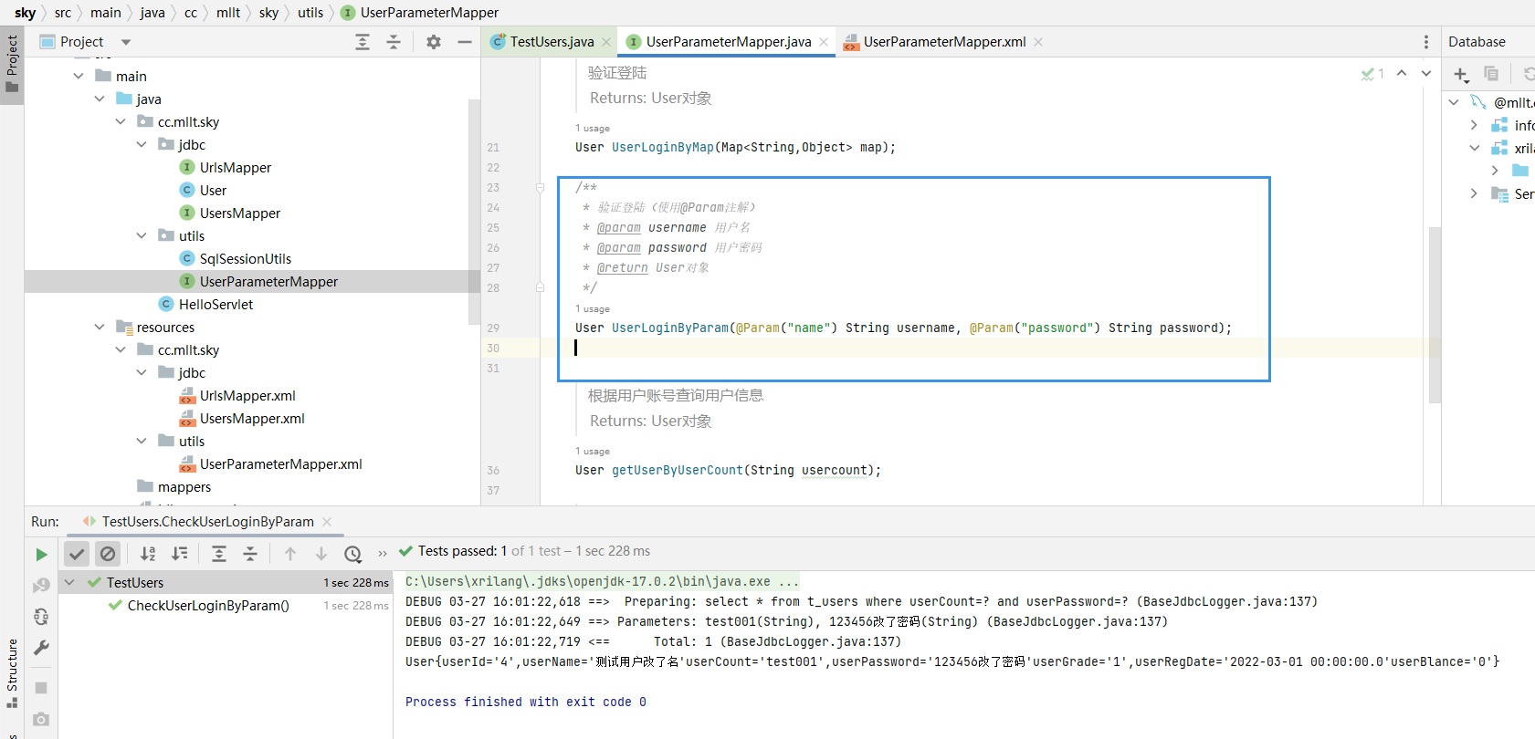
Task: Collapse the java source folder
Action: pyautogui.click(x=100, y=99)
